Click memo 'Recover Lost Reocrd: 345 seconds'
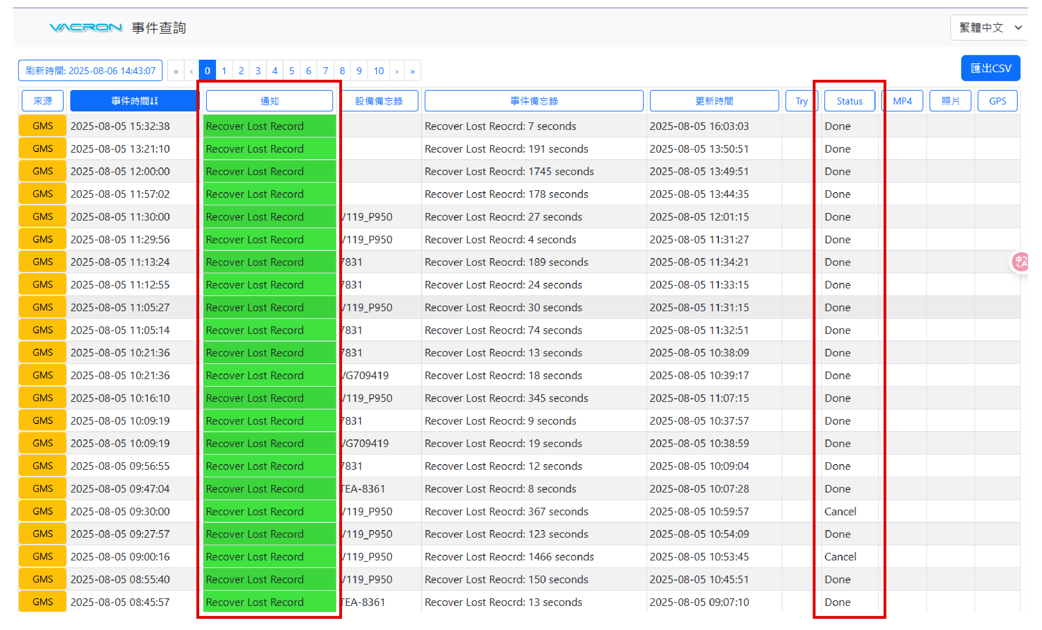1042x630 pixels. [x=506, y=398]
